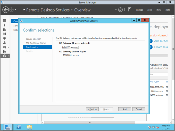
Task: Select the Dashboard icon in the sidebar
Action: [4, 21]
